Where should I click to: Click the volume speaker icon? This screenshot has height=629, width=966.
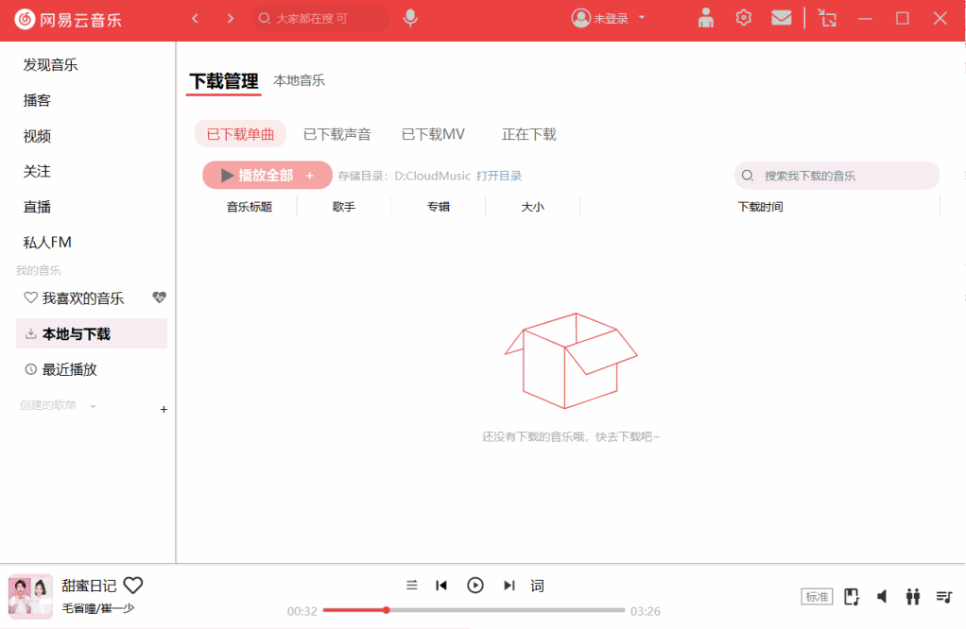882,596
